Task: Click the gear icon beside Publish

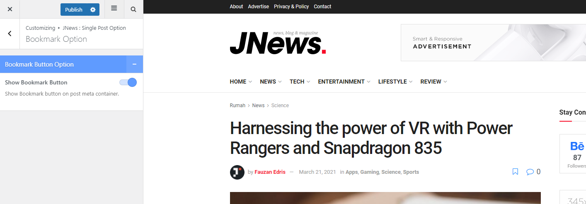Action: [x=93, y=10]
